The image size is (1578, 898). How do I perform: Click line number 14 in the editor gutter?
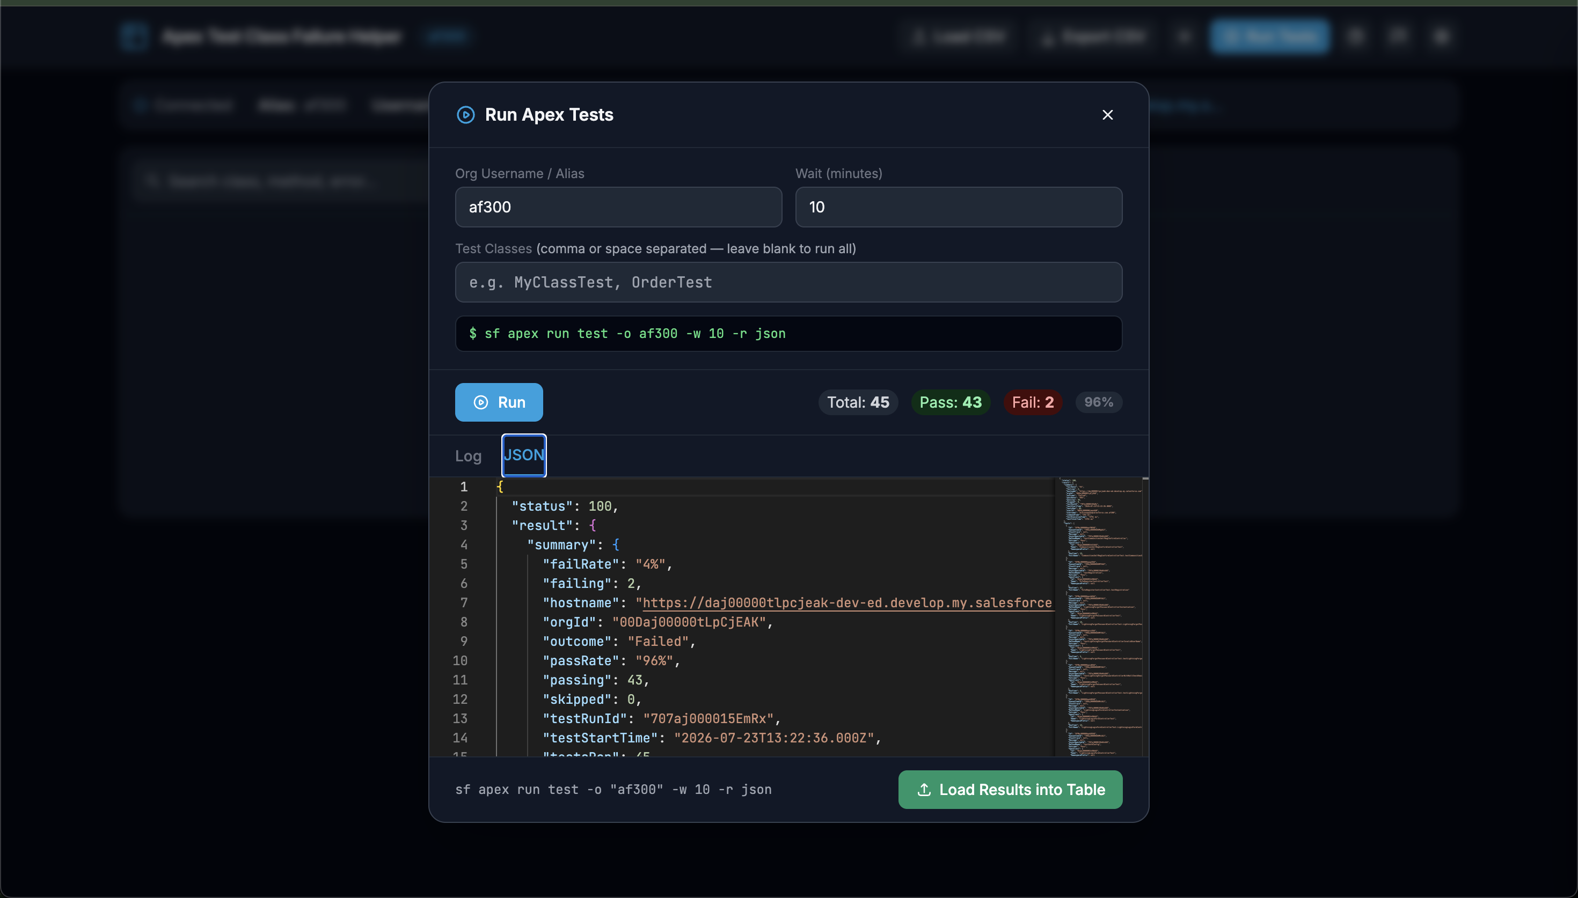(460, 738)
